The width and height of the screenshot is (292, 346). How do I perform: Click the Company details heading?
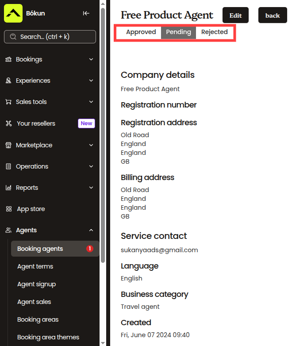point(158,75)
